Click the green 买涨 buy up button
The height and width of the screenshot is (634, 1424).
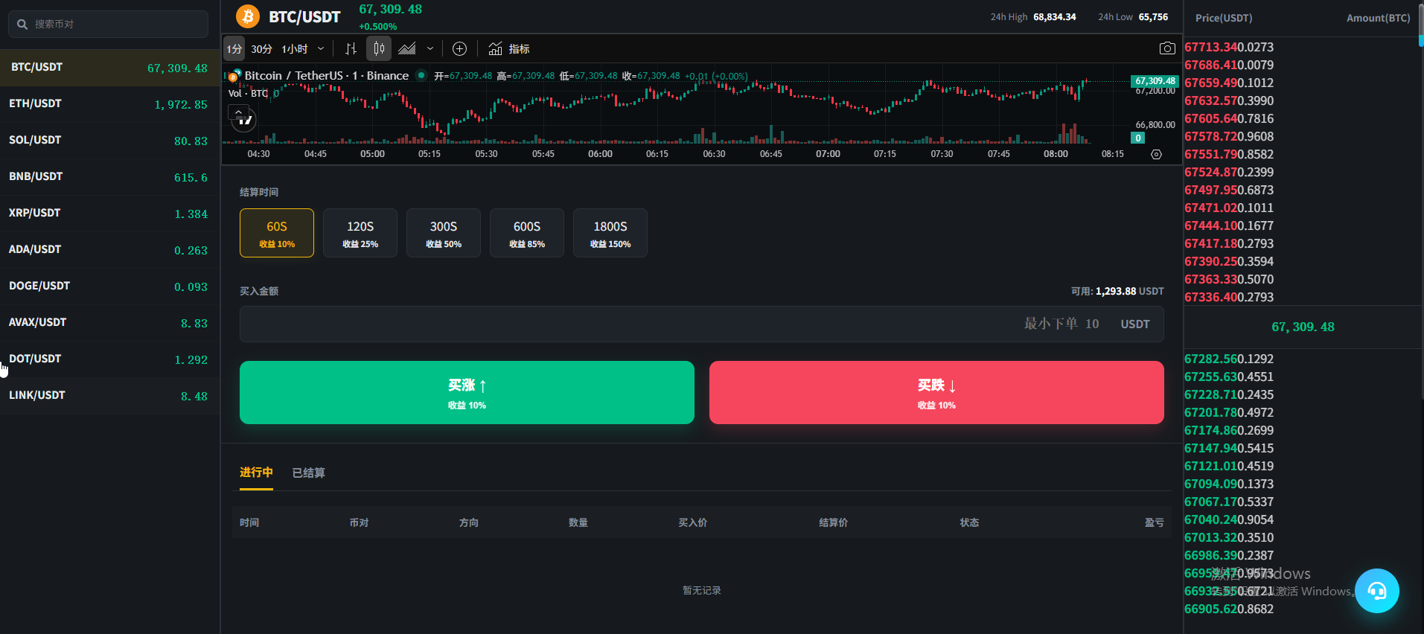(x=467, y=392)
